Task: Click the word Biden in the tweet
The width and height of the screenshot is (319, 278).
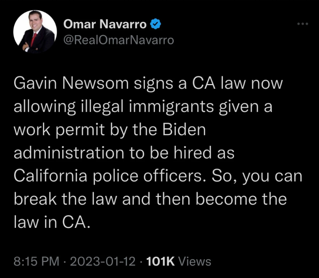Action: 186,130
